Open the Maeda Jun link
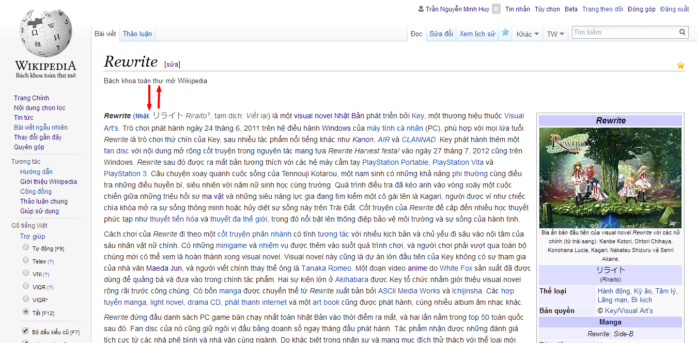This screenshot has width=697, height=343. (164, 268)
